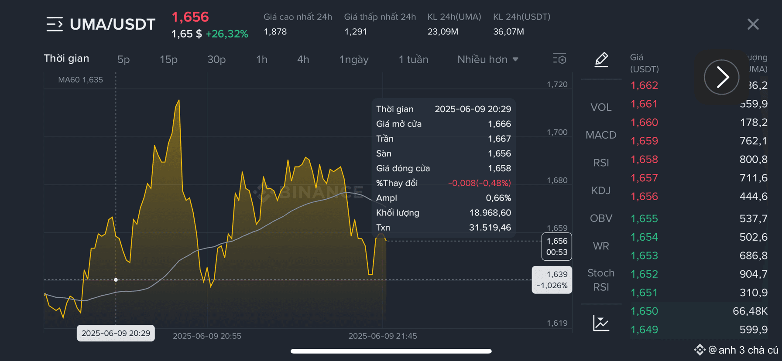Toggle the MACD indicator
This screenshot has height=361, width=782.
pyautogui.click(x=601, y=135)
